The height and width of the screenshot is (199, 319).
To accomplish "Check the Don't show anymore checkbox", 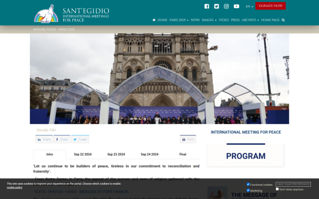I will click(x=277, y=189).
